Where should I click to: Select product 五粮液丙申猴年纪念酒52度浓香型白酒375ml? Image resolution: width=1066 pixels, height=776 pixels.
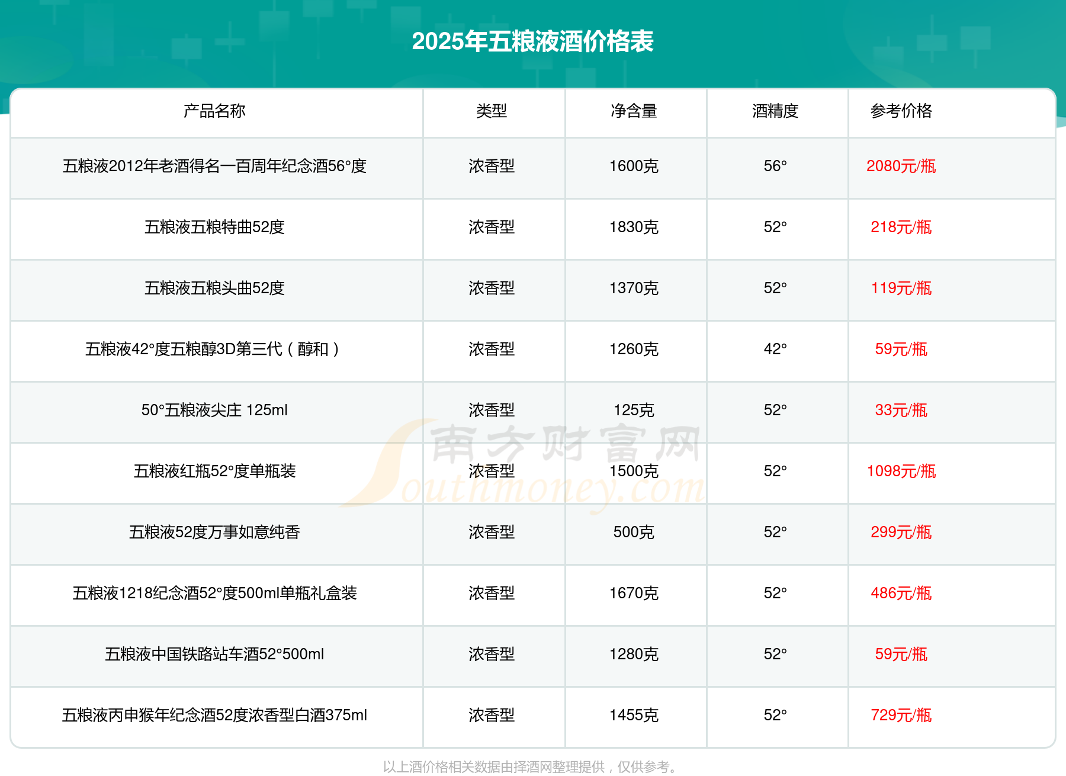click(214, 715)
